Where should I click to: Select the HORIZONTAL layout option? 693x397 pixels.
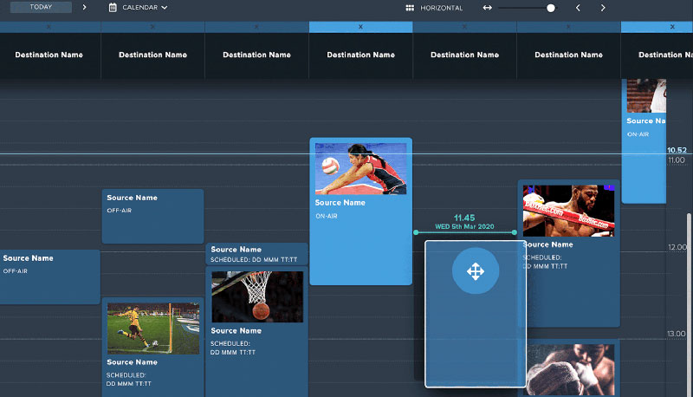pyautogui.click(x=440, y=8)
